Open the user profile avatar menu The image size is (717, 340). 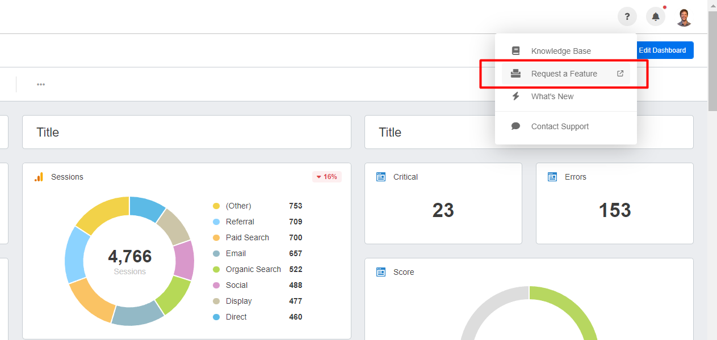(x=684, y=16)
